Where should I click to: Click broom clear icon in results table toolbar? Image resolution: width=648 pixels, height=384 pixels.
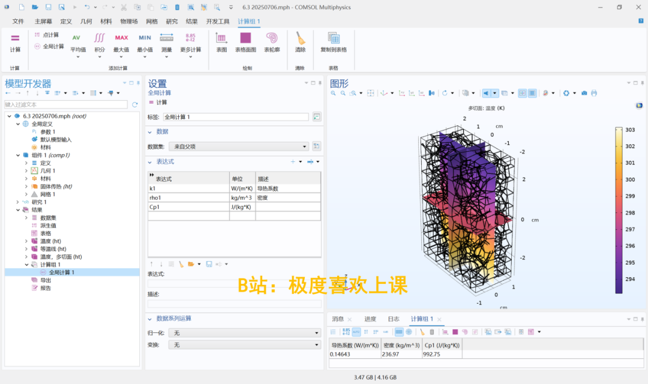click(422, 332)
